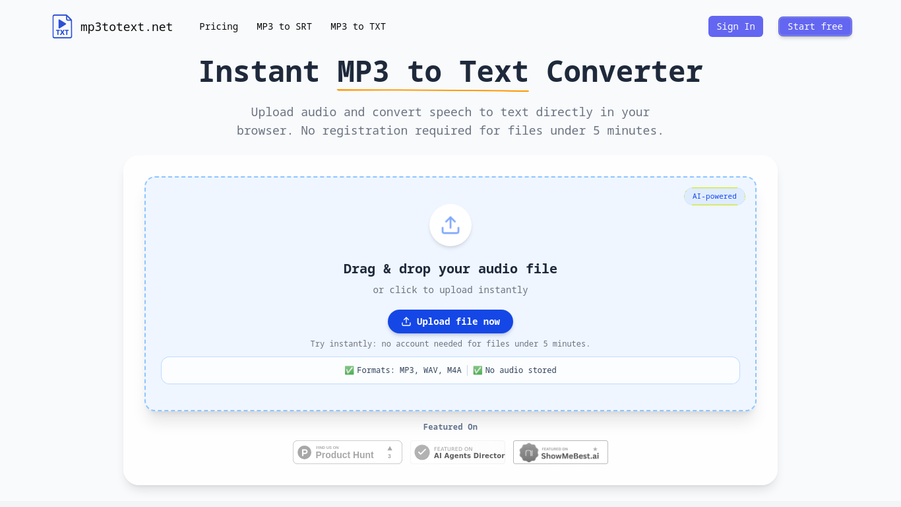
Task: Click the Formats MP3, WAV, M4A checkmark
Action: point(350,370)
